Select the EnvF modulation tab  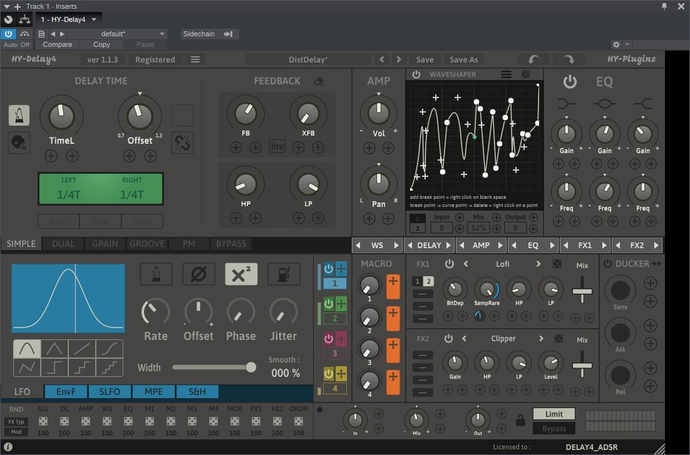(65, 392)
